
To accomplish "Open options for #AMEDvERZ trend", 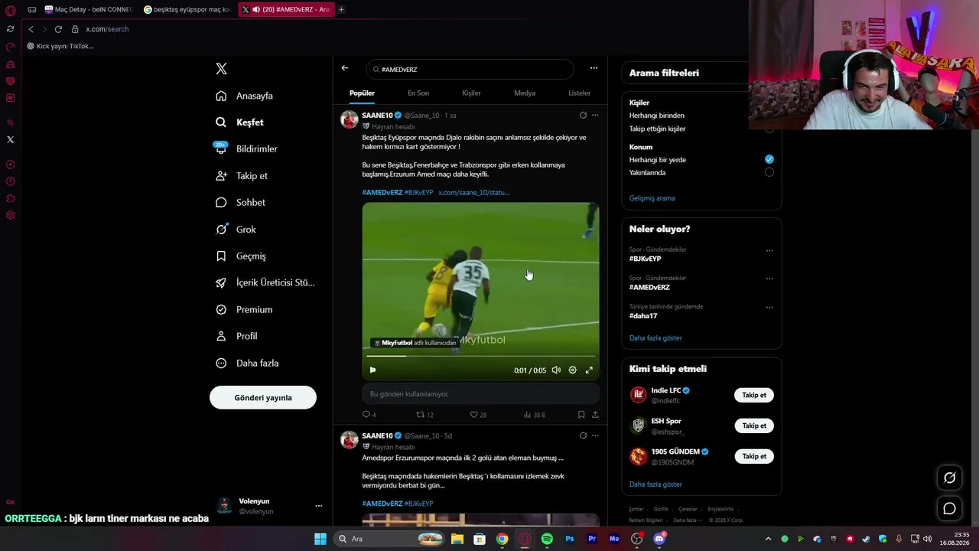I will pos(769,279).
